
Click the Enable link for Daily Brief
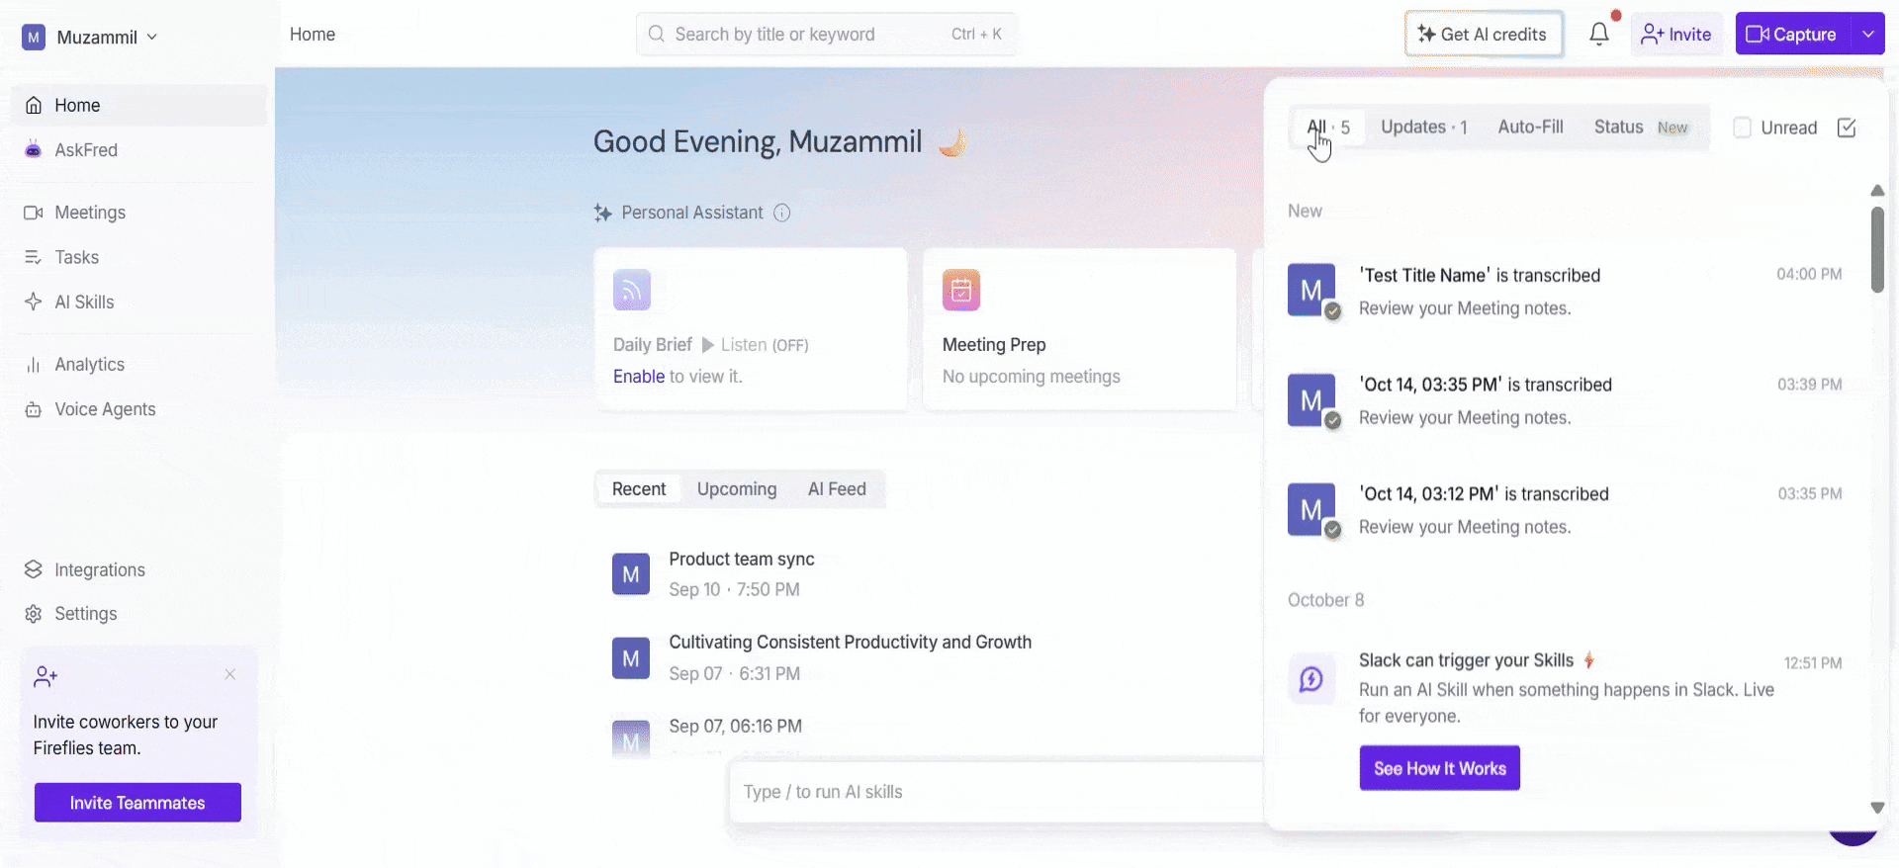[639, 377]
